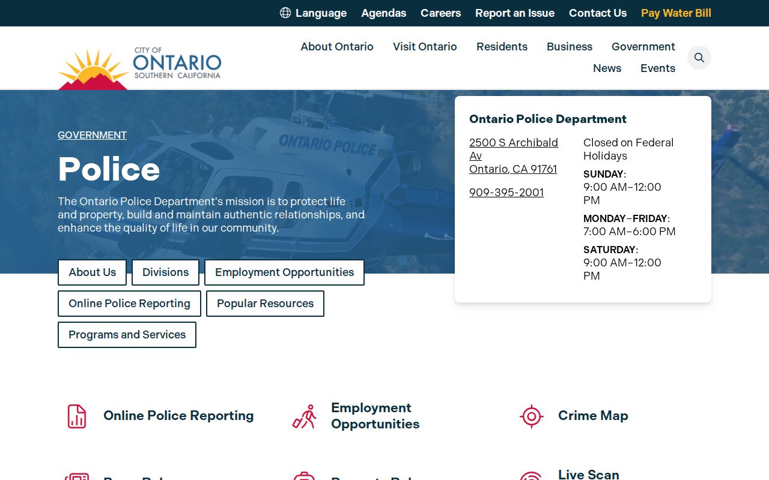Viewport: 769px width, 480px height.
Task: Click the Ontario Police Department heading
Action: point(548,119)
